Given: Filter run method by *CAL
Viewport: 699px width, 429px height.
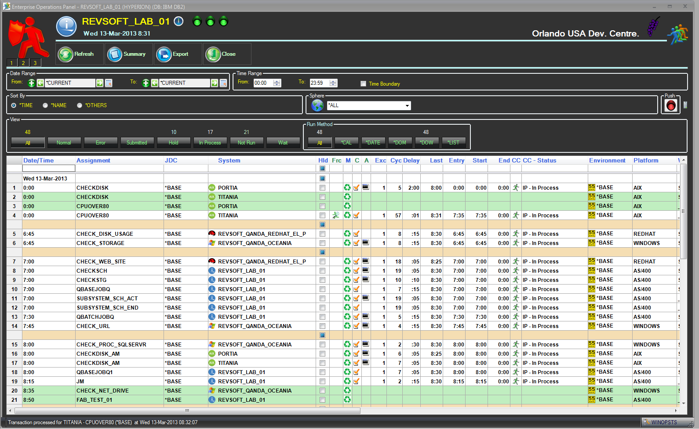Looking at the screenshot, I should (x=346, y=143).
